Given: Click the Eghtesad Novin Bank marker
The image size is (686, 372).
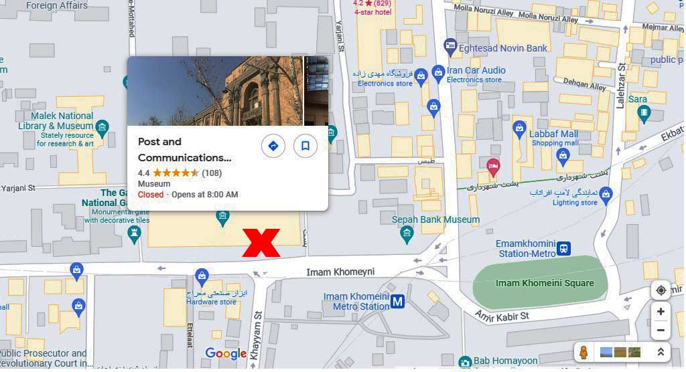Looking at the screenshot, I should click(450, 48).
